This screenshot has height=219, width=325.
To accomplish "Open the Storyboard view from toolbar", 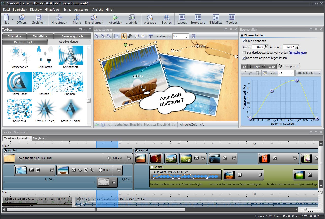I will click(198, 17).
